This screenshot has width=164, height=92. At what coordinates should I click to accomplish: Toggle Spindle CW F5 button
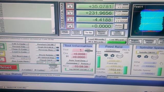click(147, 52)
